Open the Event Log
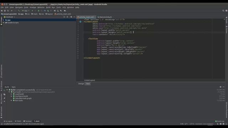Image resolution: width=228 pixels, height=128 pixels. pyautogui.click(x=220, y=121)
